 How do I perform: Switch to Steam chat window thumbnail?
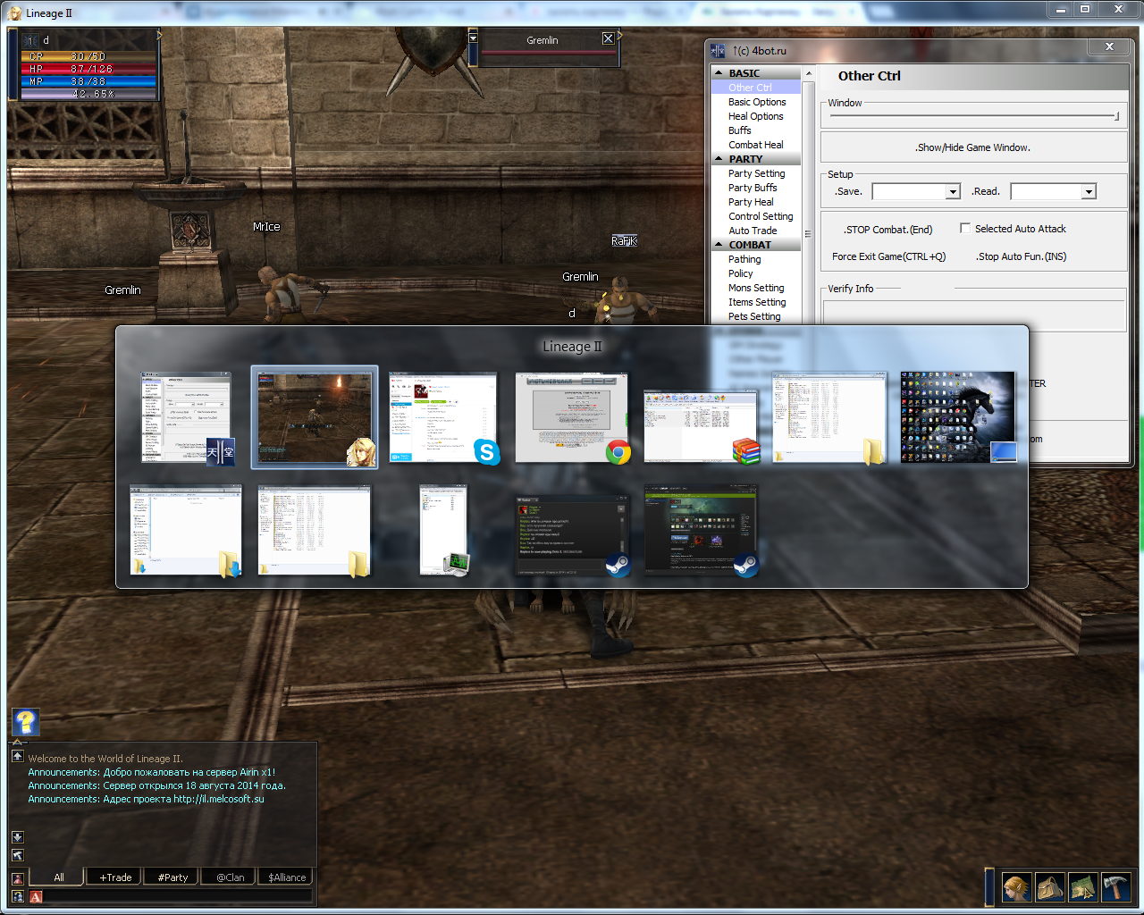[572, 536]
